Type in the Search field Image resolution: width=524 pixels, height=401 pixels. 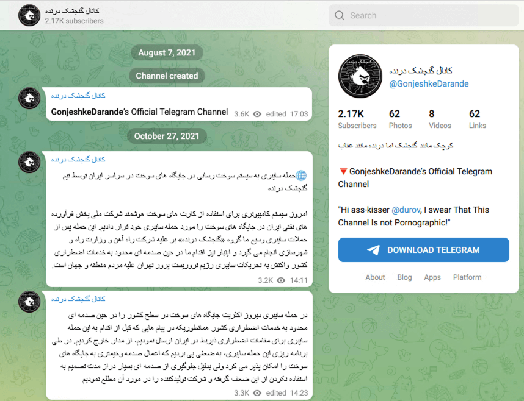[428, 15]
